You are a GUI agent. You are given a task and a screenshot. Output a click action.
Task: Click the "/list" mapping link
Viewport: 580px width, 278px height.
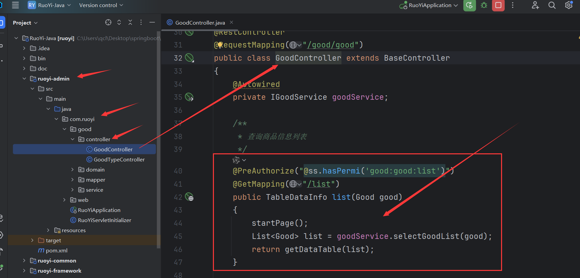[319, 184]
